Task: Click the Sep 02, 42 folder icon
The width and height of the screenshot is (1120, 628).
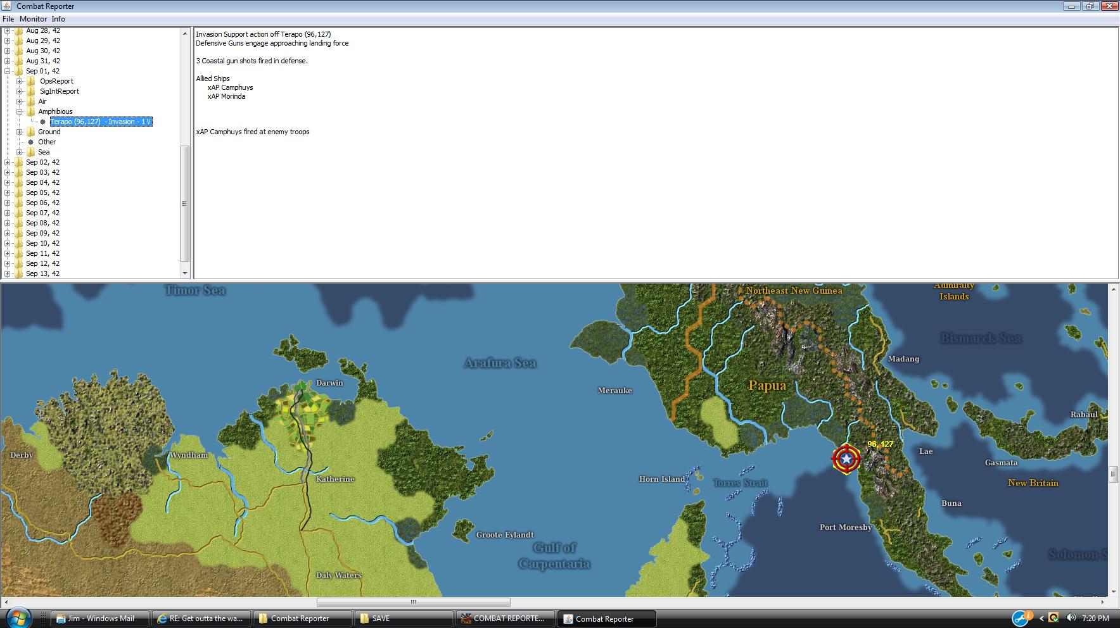Action: (18, 162)
